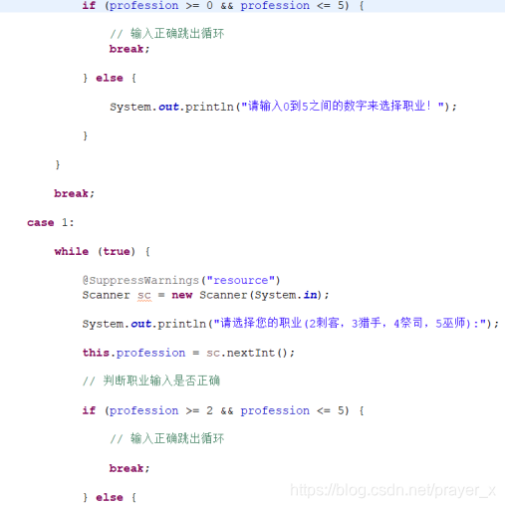Click the @SuppressWarnings("resource") annotation
This screenshot has width=505, height=508.
pyautogui.click(x=181, y=280)
